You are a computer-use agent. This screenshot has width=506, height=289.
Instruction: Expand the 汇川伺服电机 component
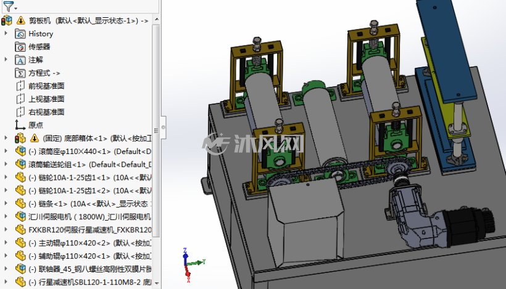pos(6,216)
